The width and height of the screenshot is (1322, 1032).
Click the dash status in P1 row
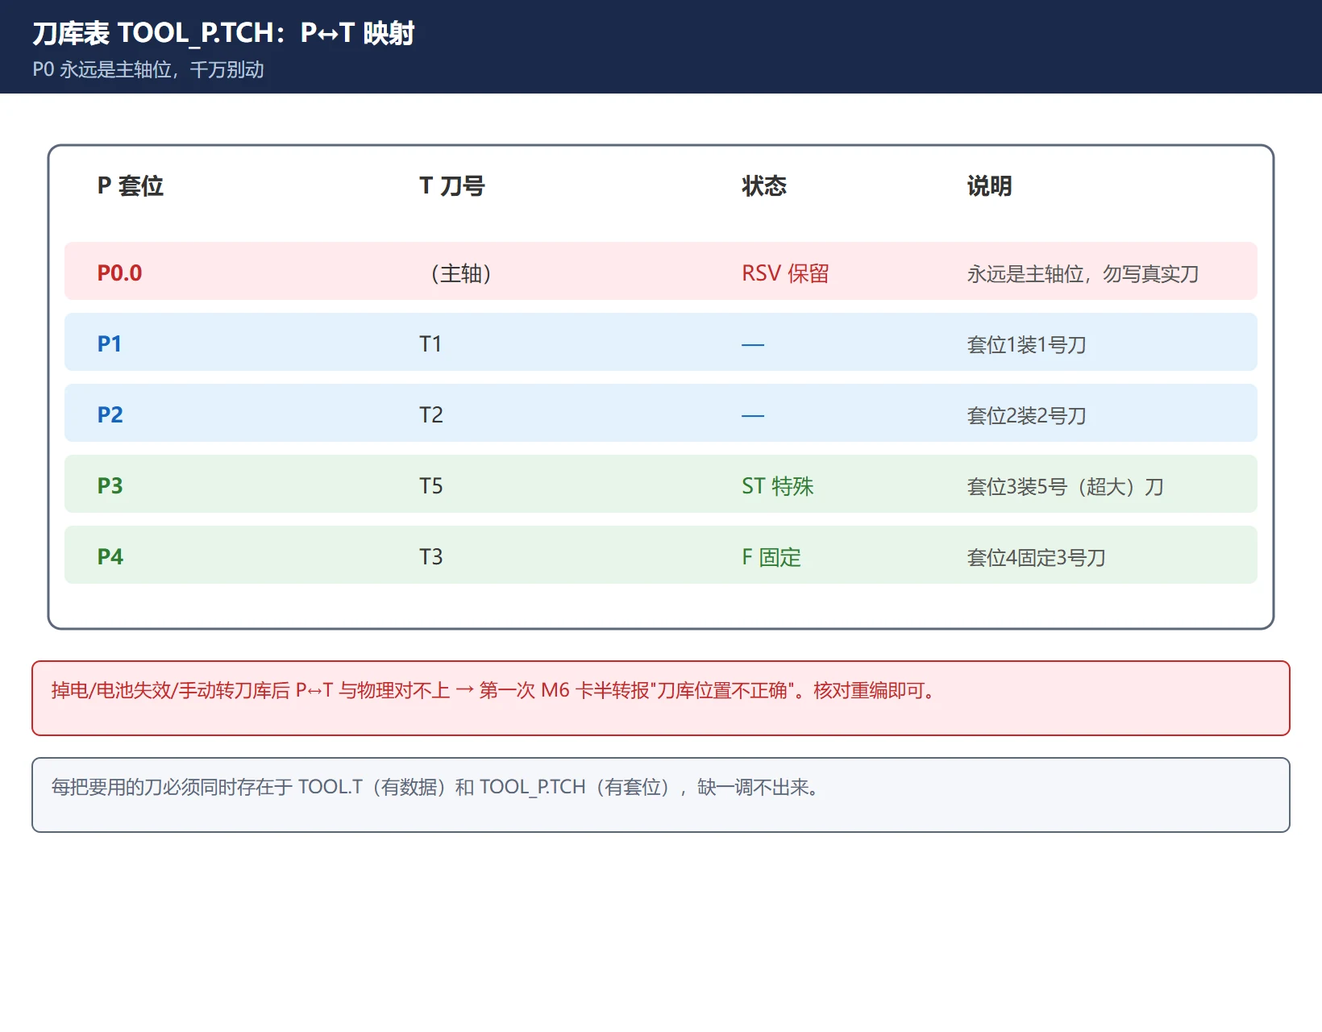click(x=753, y=344)
